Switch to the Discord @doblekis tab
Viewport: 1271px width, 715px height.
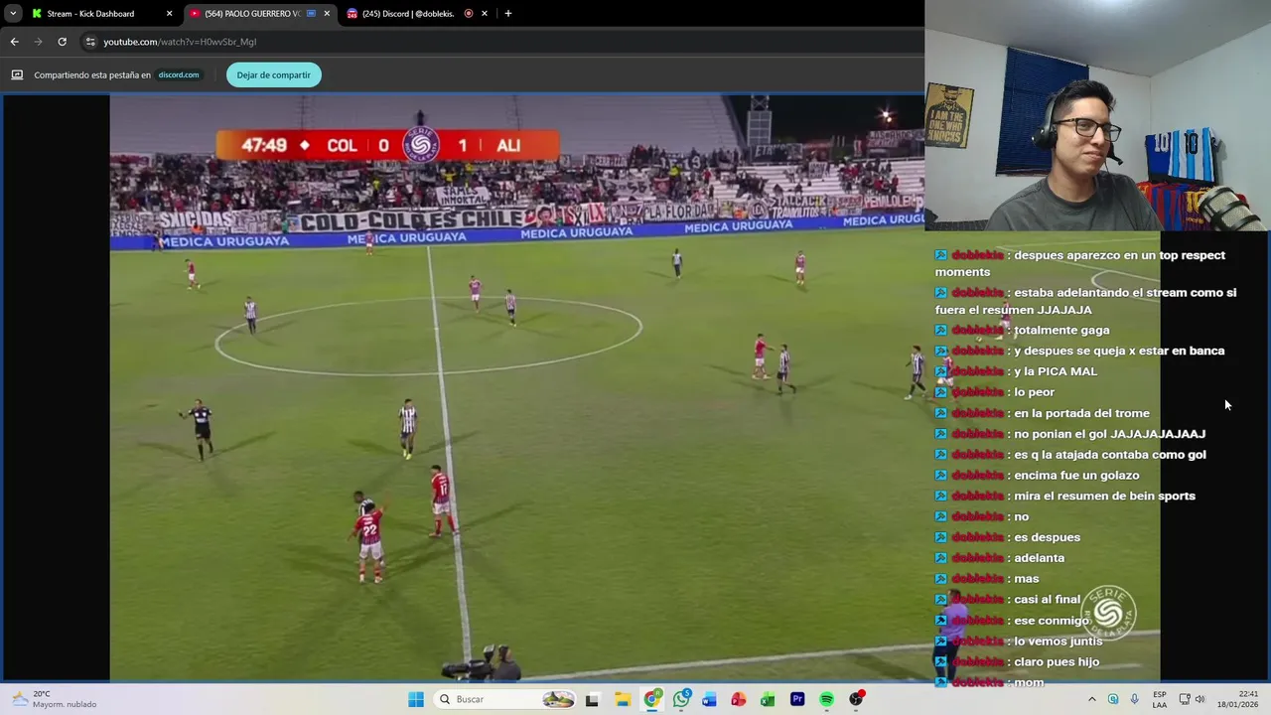(407, 14)
